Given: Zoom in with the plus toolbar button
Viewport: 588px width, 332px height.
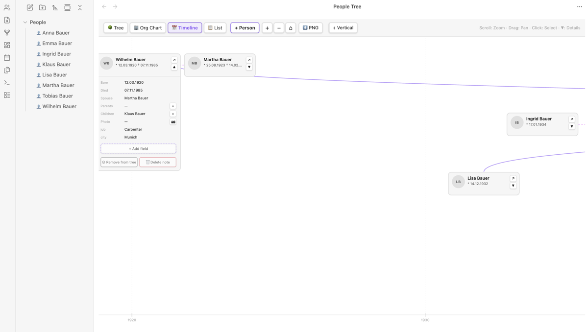Looking at the screenshot, I should [267, 28].
